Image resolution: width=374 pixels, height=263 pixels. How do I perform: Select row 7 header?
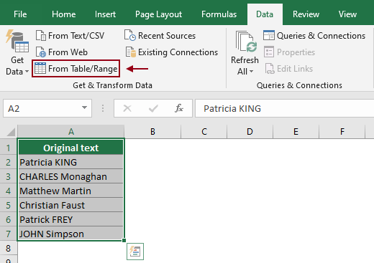[9, 234]
